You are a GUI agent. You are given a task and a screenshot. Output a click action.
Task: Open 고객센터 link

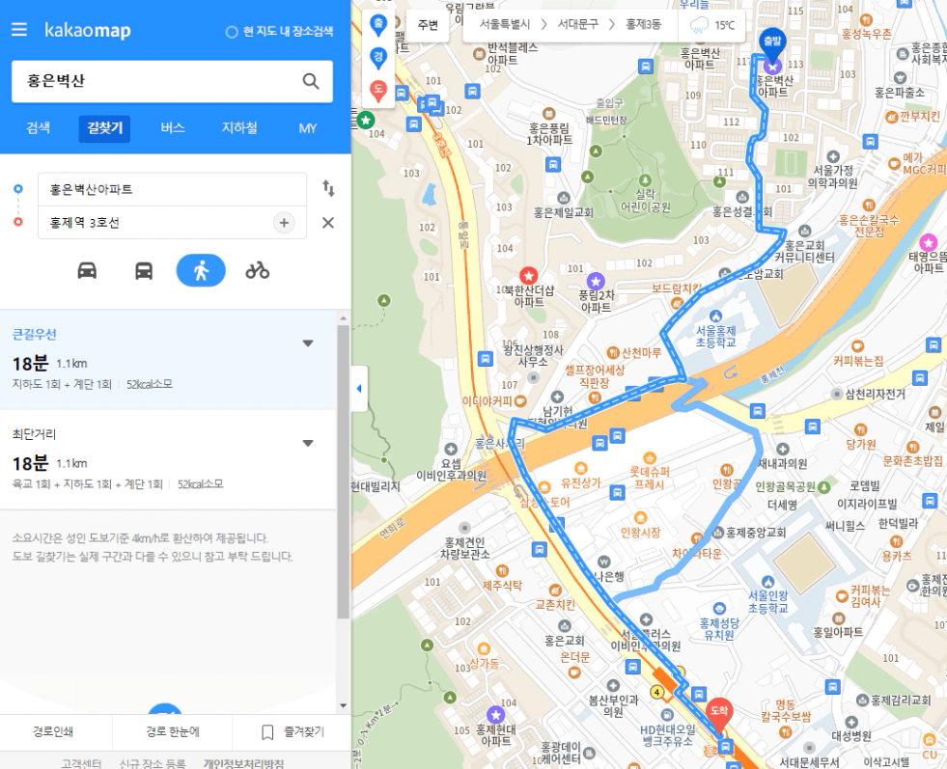[x=81, y=763]
